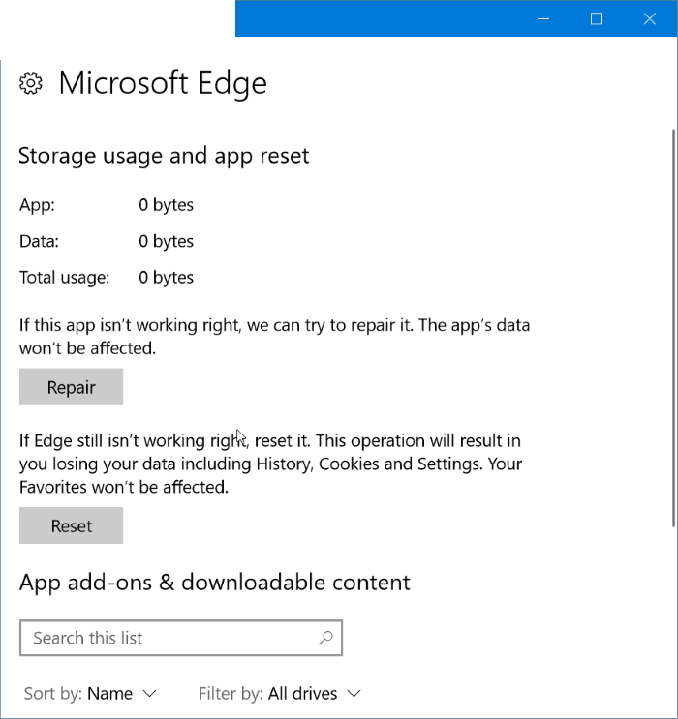Image resolution: width=678 pixels, height=719 pixels.
Task: Click the App size 0 bytes value
Action: click(166, 205)
